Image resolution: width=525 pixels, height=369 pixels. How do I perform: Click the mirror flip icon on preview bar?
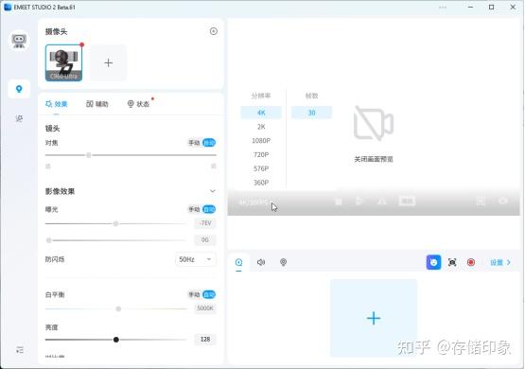pos(382,202)
